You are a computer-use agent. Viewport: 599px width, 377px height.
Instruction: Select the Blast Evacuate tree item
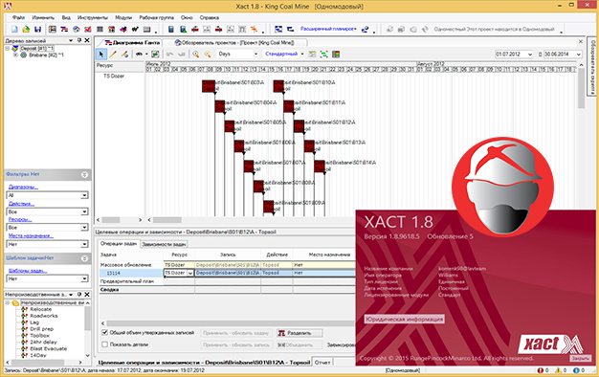(x=48, y=348)
